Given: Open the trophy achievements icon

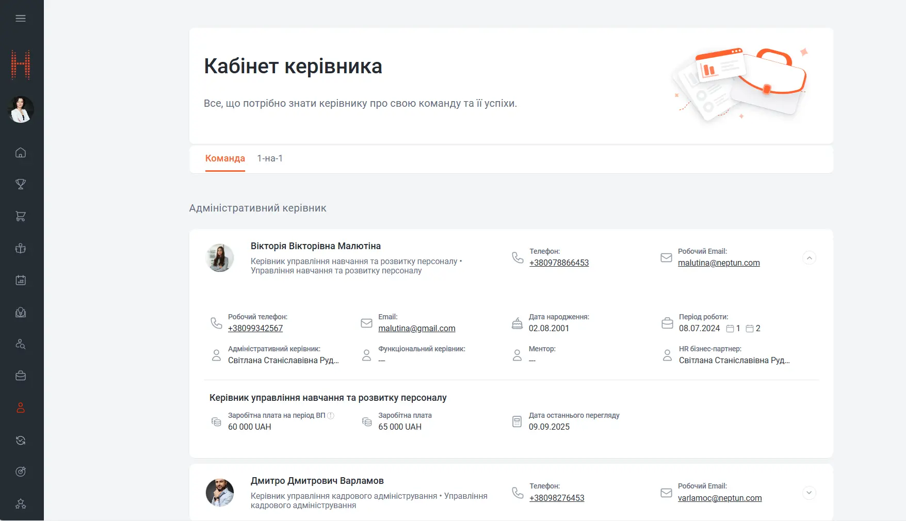Looking at the screenshot, I should click(x=21, y=184).
